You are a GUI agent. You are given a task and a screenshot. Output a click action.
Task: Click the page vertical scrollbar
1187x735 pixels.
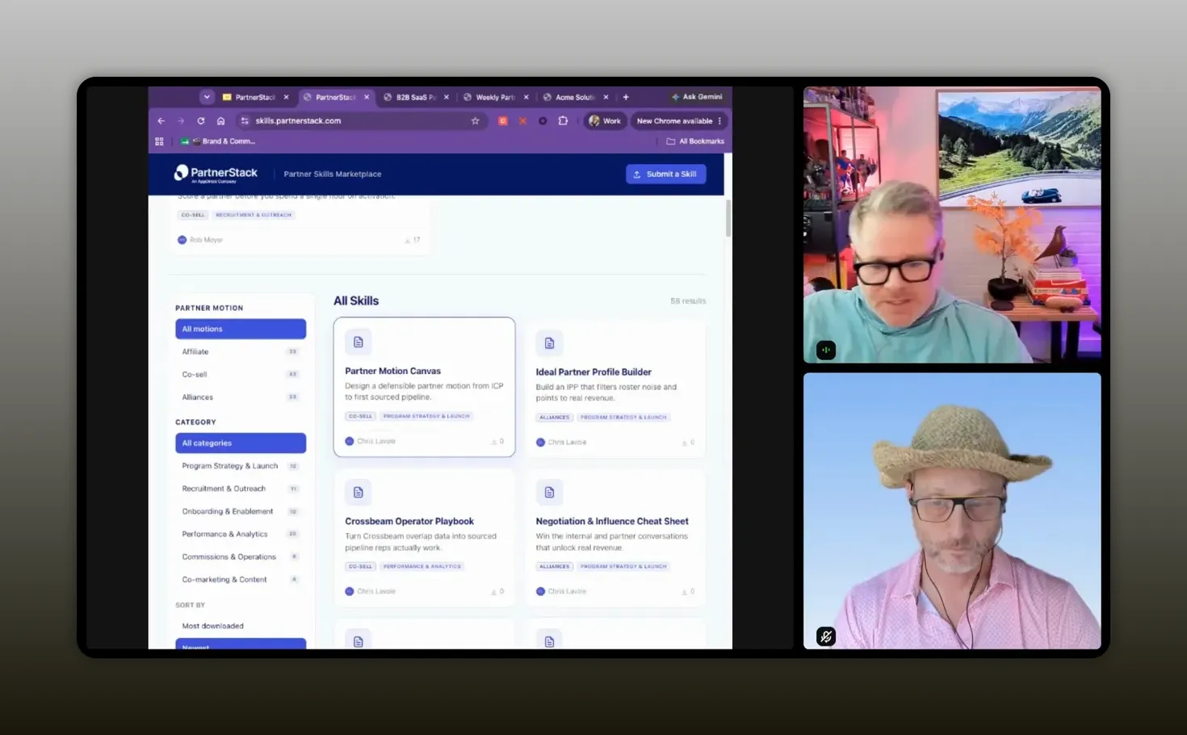pyautogui.click(x=728, y=218)
